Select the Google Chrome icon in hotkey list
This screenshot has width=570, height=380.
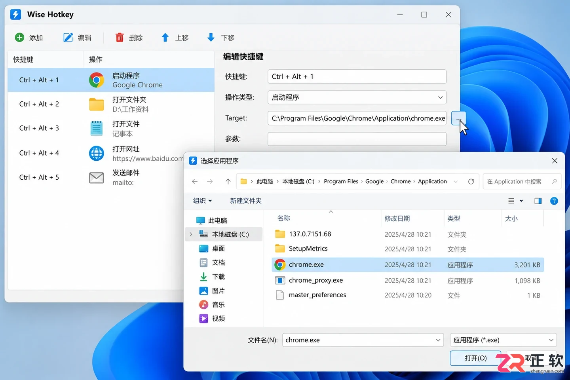(x=97, y=80)
